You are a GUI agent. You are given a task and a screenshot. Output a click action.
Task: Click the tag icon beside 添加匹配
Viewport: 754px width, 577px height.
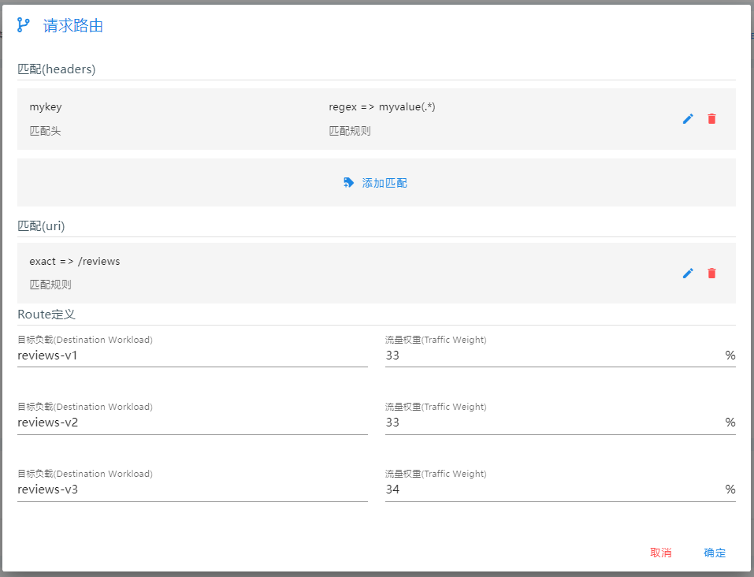click(348, 182)
